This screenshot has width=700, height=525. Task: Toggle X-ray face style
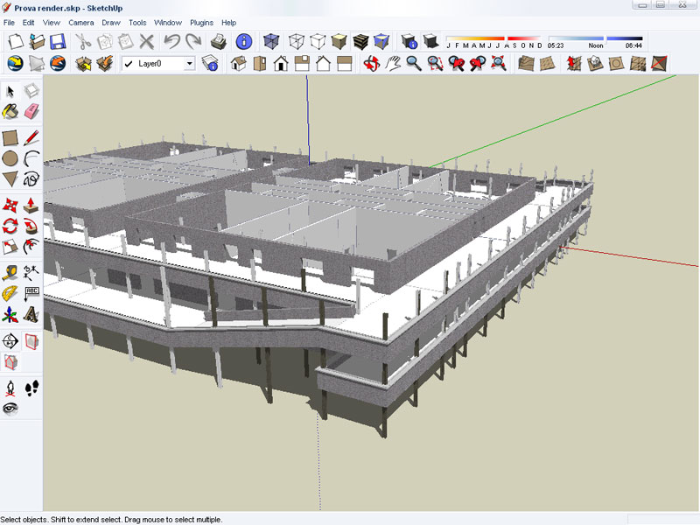point(273,41)
